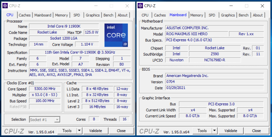The image size is (272, 137).
Task: Click the Rev 1.xx field
Action: [247, 34]
